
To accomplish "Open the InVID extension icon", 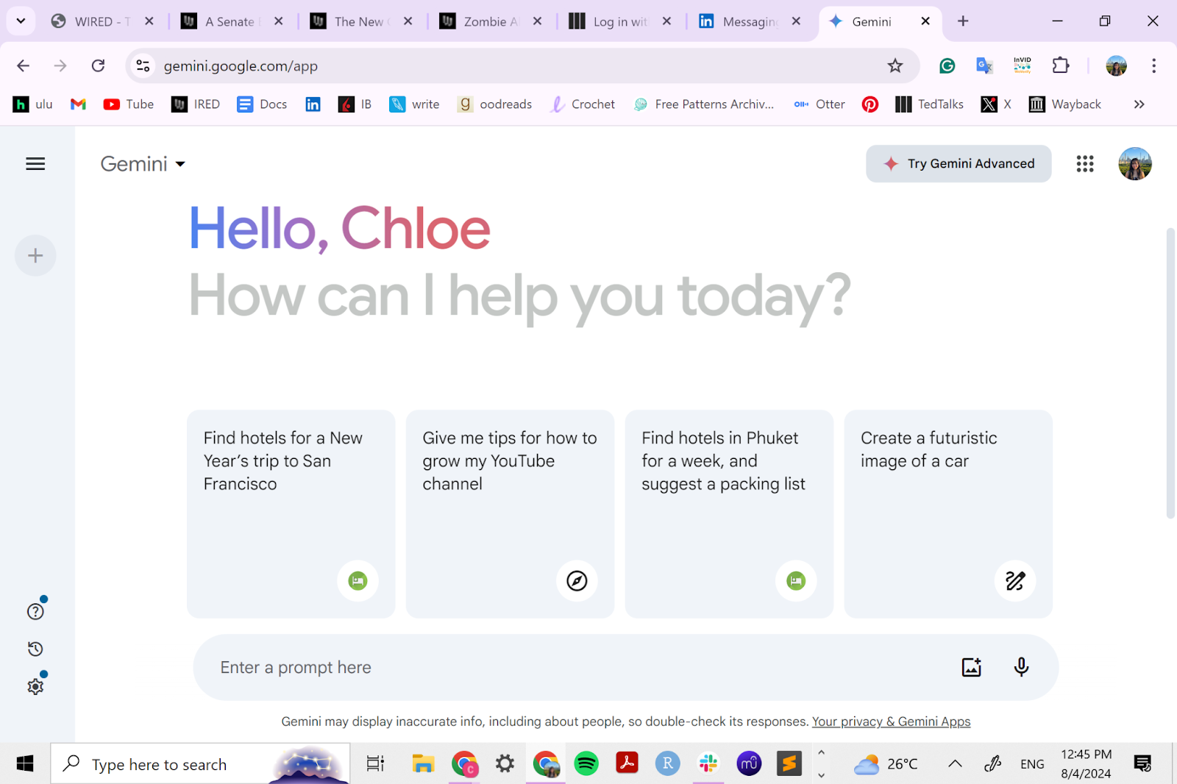I will click(1023, 65).
